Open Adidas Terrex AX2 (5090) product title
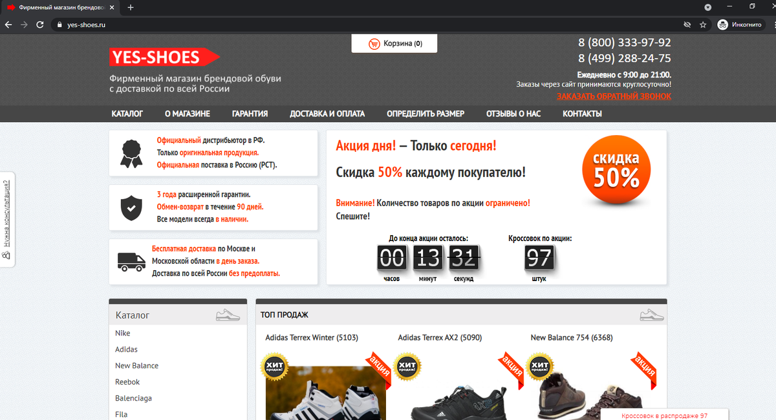 (440, 338)
